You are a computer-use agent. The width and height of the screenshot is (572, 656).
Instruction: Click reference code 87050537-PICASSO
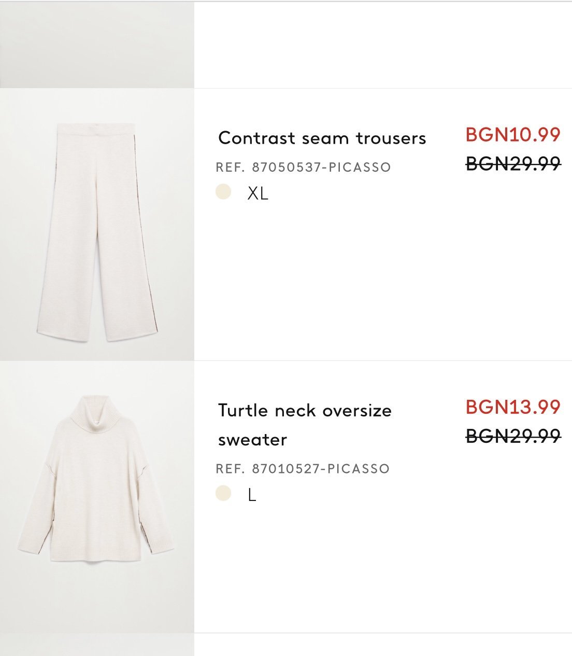pyautogui.click(x=303, y=167)
